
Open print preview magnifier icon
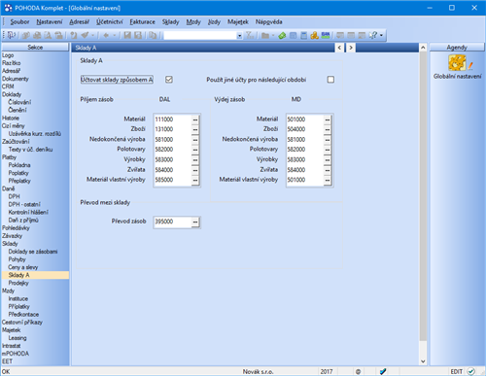pos(48,35)
